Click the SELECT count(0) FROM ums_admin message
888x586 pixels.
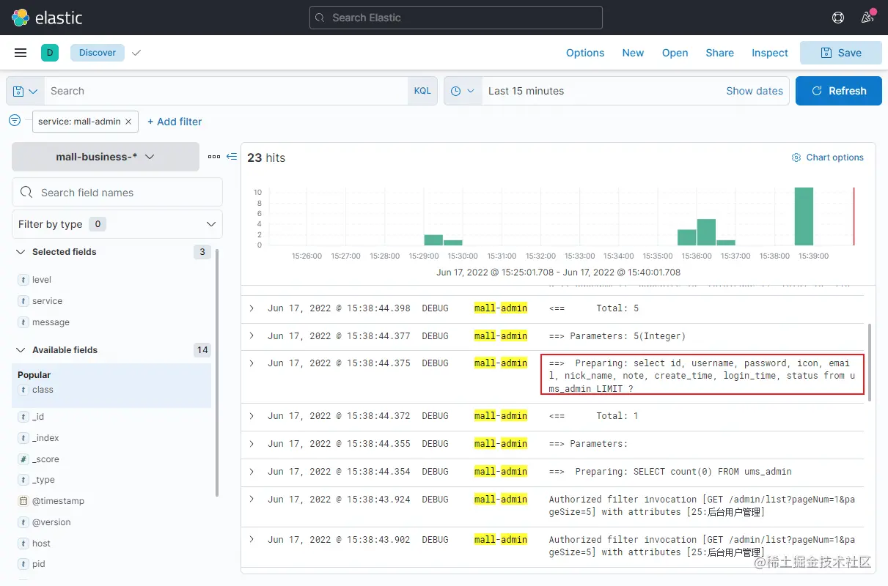click(x=670, y=472)
